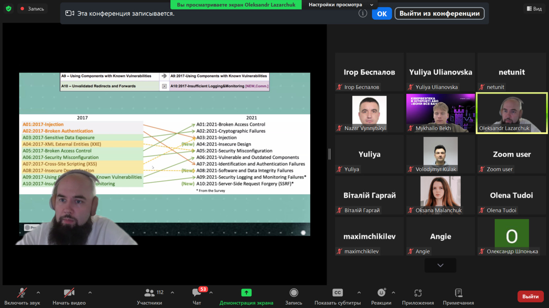
Task: Select Yuliya Ulianovska participant tile
Action: coord(440,72)
